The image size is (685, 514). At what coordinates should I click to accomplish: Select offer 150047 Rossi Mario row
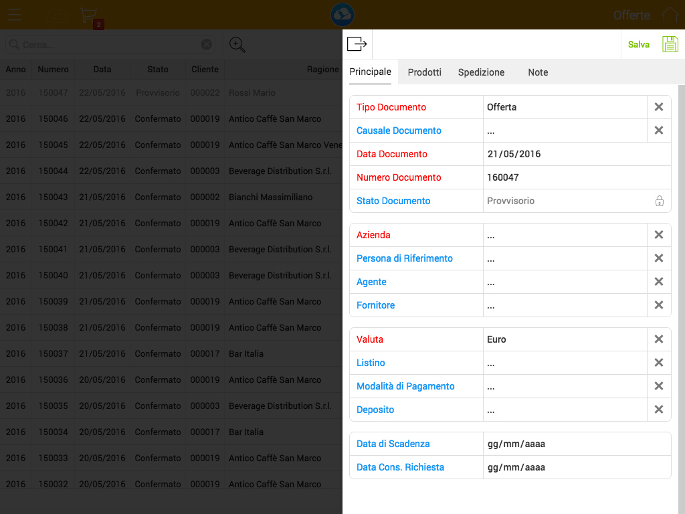point(171,92)
